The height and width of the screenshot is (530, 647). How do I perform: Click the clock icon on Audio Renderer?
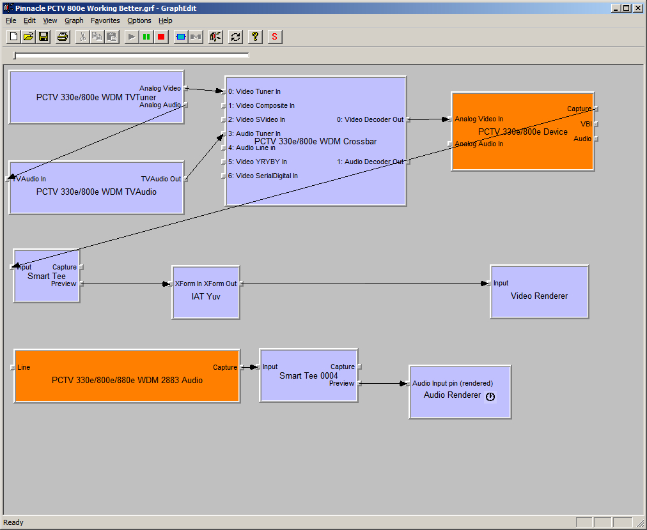tap(490, 397)
